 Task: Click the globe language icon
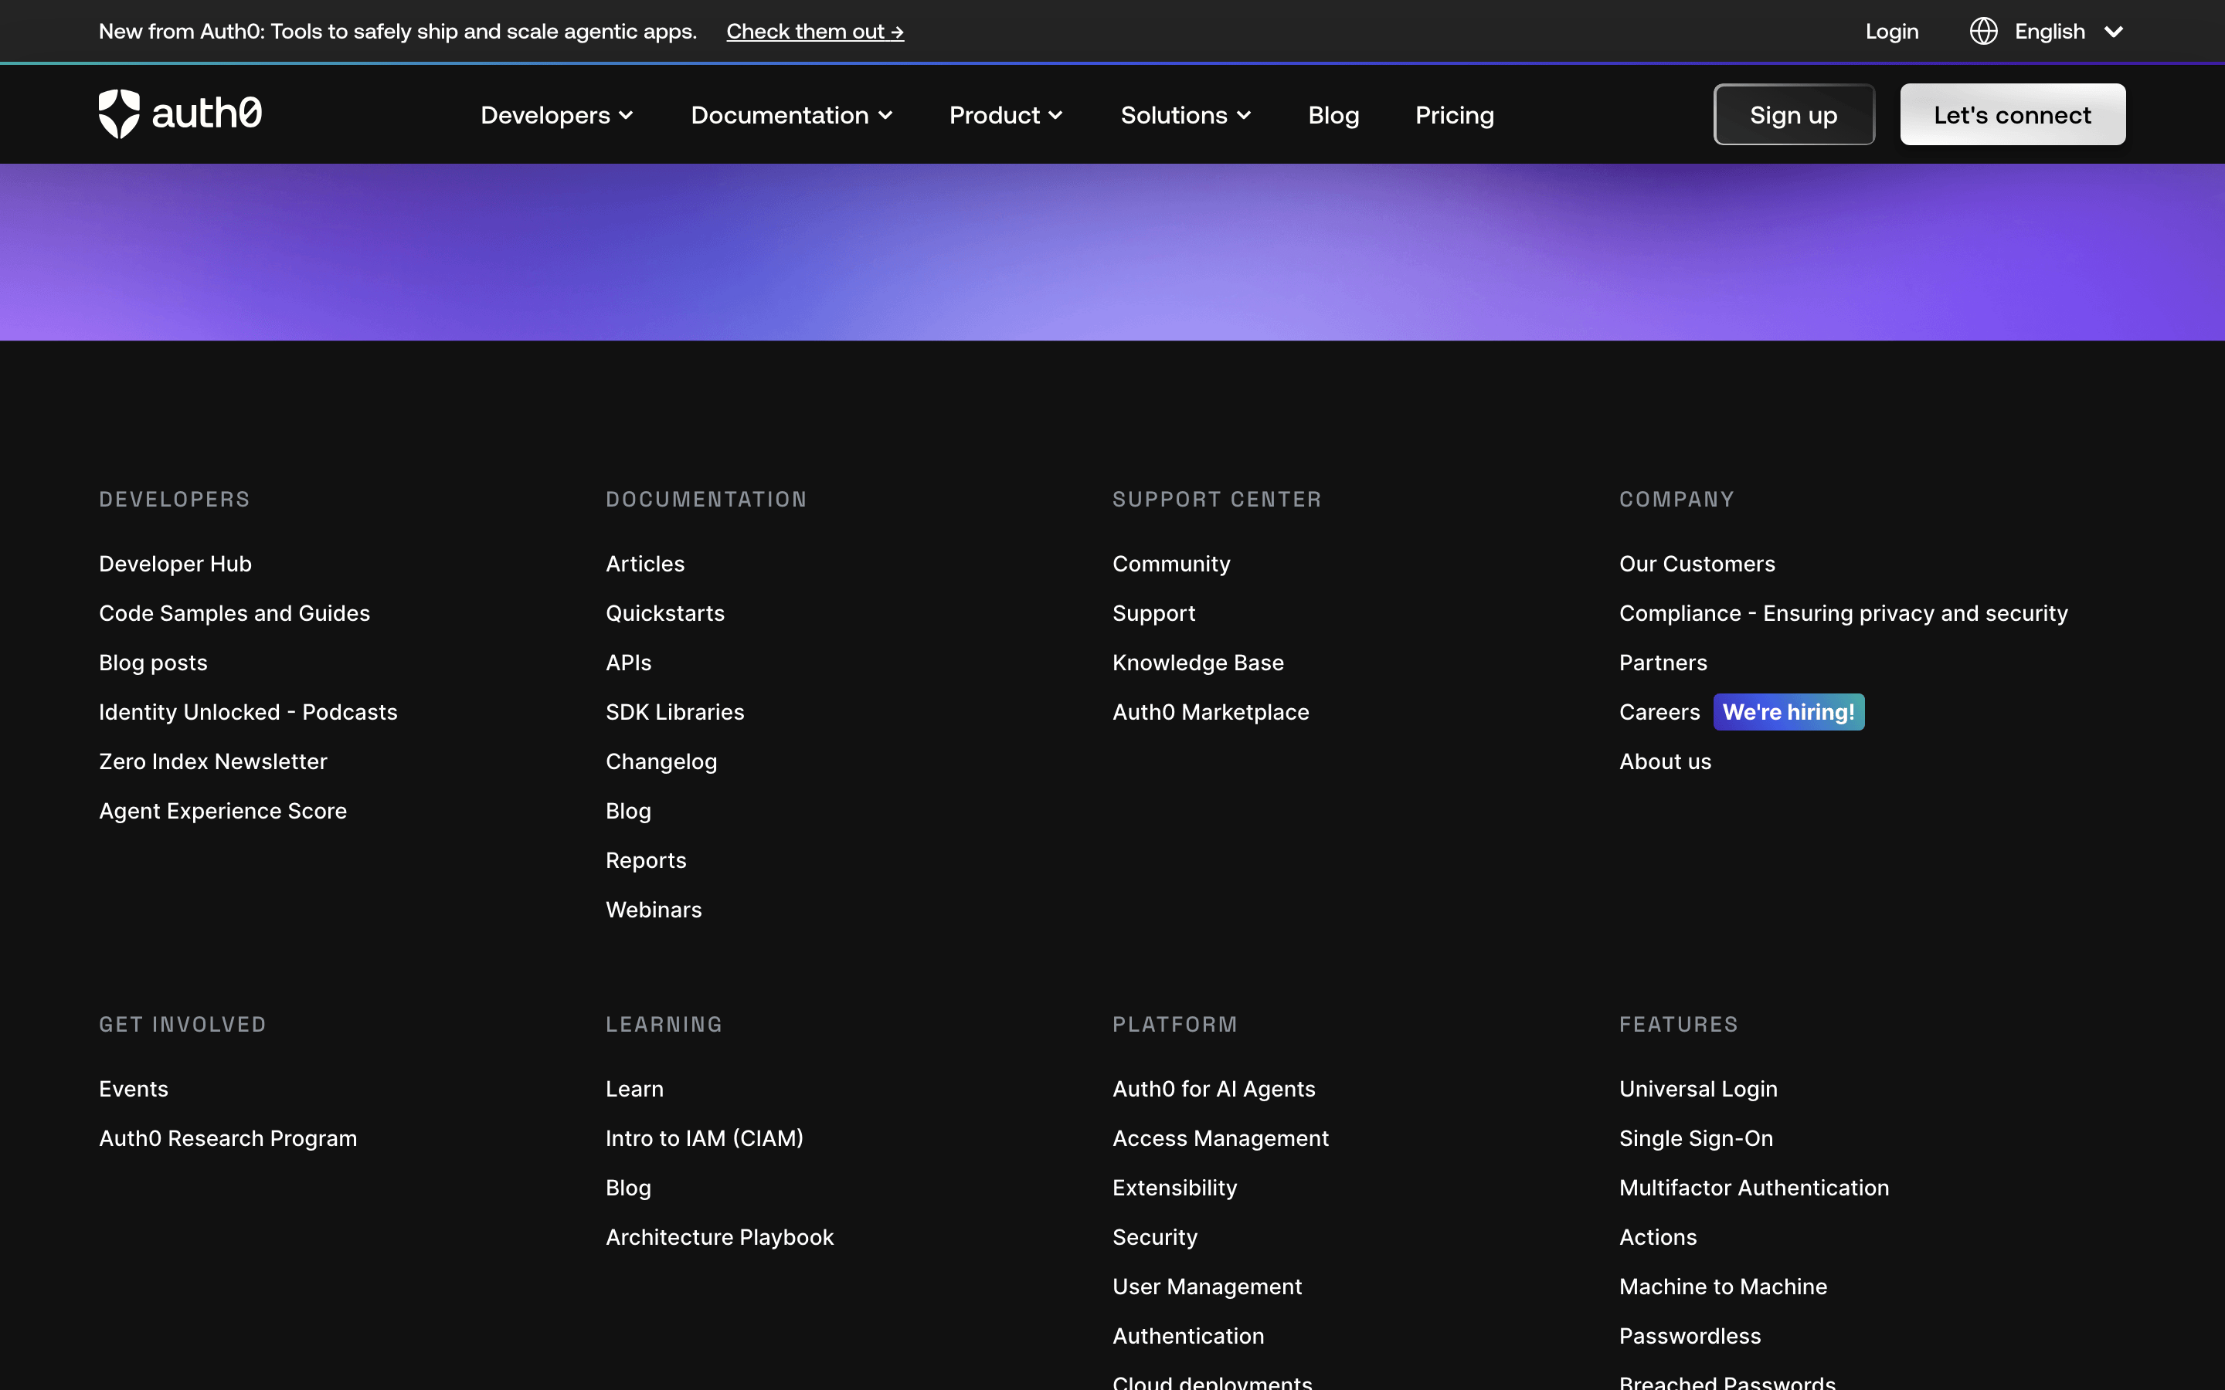coord(1983,31)
